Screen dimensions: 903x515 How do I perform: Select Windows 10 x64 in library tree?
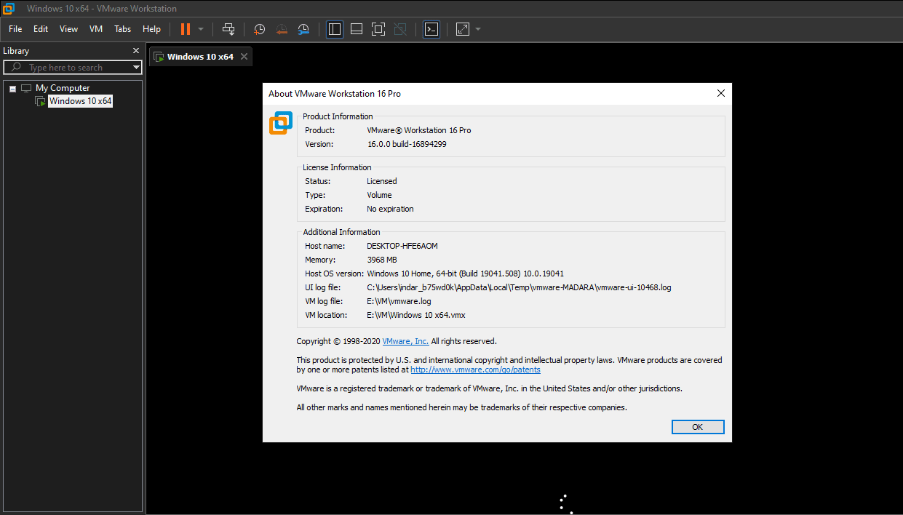click(x=80, y=101)
